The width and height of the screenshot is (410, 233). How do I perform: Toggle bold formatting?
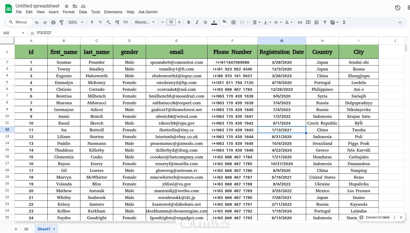[189, 22]
